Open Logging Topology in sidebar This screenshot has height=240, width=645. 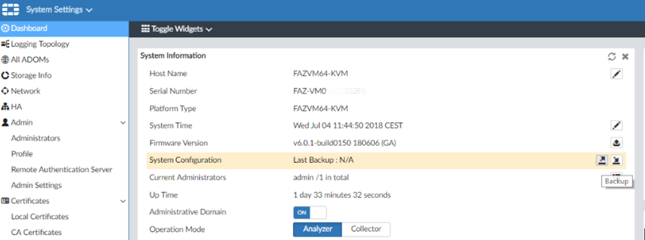coord(40,44)
